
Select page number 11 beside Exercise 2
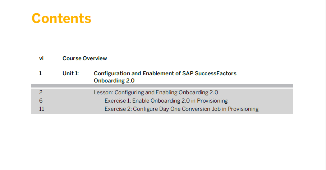point(42,109)
